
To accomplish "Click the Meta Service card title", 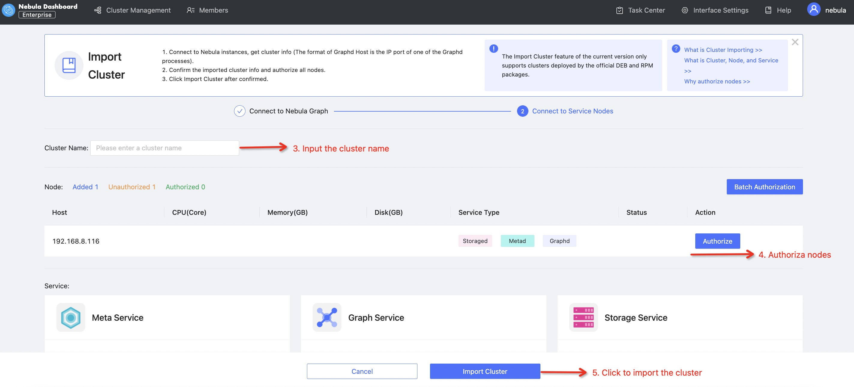I will pos(118,317).
